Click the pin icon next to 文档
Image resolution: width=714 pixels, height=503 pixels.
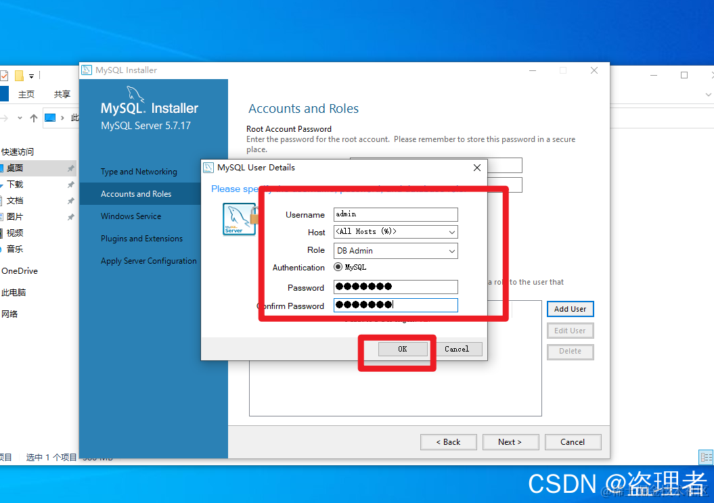(70, 201)
